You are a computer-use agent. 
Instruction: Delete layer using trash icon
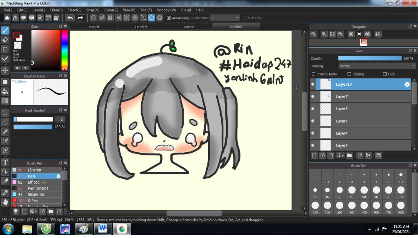click(x=378, y=155)
